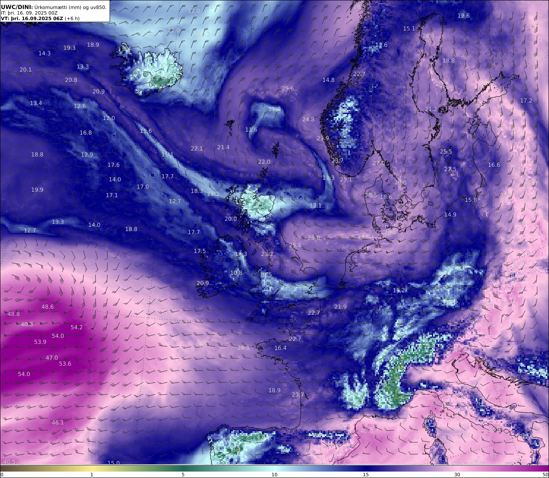549x478 pixels.
Task: Click the 25.4 value off eastern England
Action: (x=295, y=245)
